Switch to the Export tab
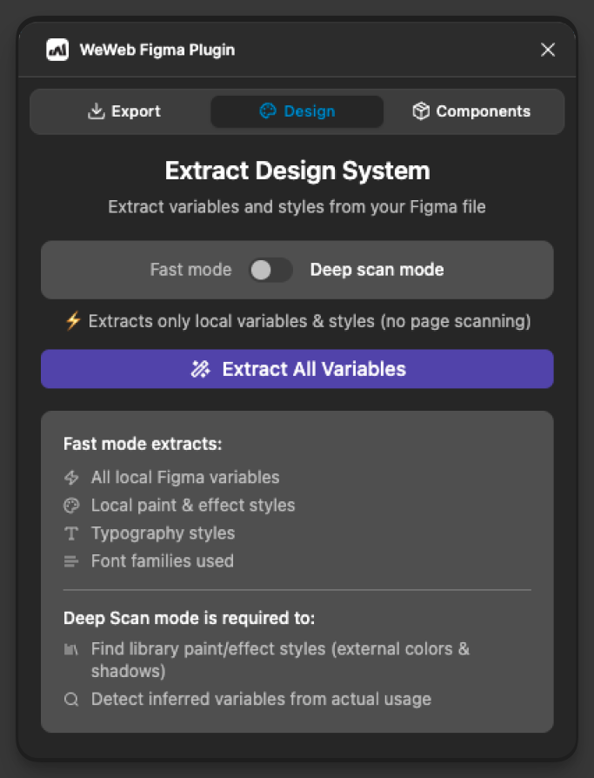Image resolution: width=594 pixels, height=778 pixels. click(x=123, y=111)
